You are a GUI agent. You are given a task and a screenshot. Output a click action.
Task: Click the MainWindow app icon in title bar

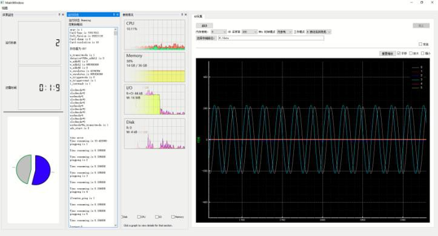point(2,2)
